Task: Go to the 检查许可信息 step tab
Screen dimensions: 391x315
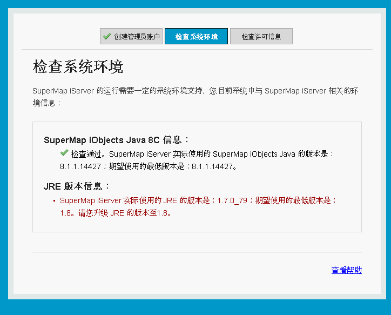Action: [x=261, y=36]
